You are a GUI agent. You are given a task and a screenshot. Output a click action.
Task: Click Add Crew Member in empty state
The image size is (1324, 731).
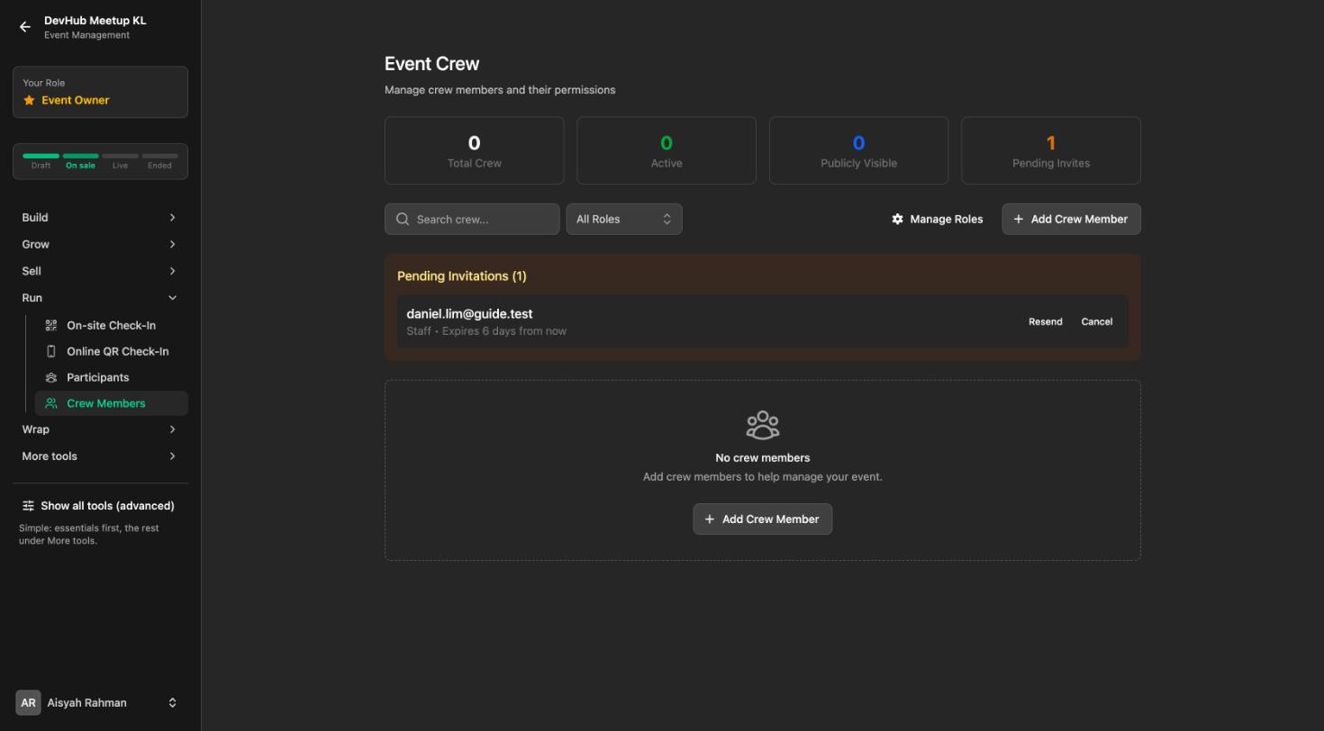coord(763,519)
